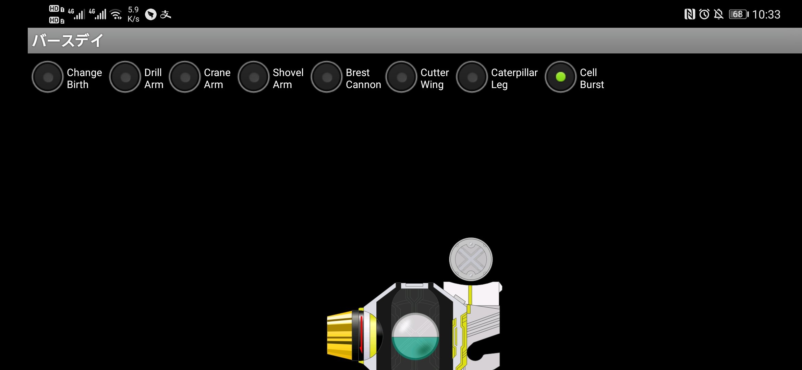Toggle the Drill Arm radio button

pos(126,78)
